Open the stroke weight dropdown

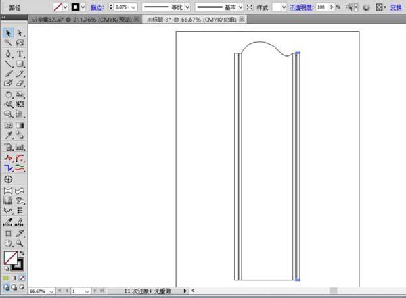click(x=133, y=7)
